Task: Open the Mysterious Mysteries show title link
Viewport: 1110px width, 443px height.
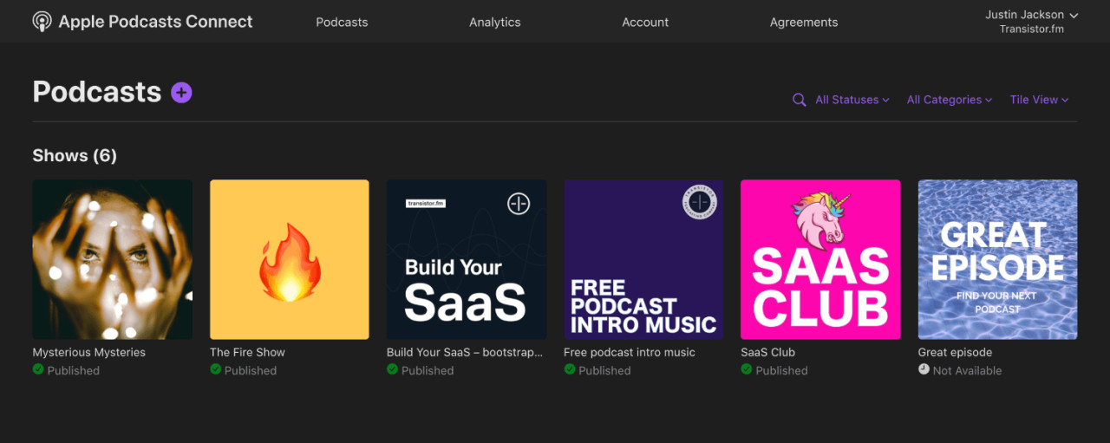Action: tap(88, 352)
